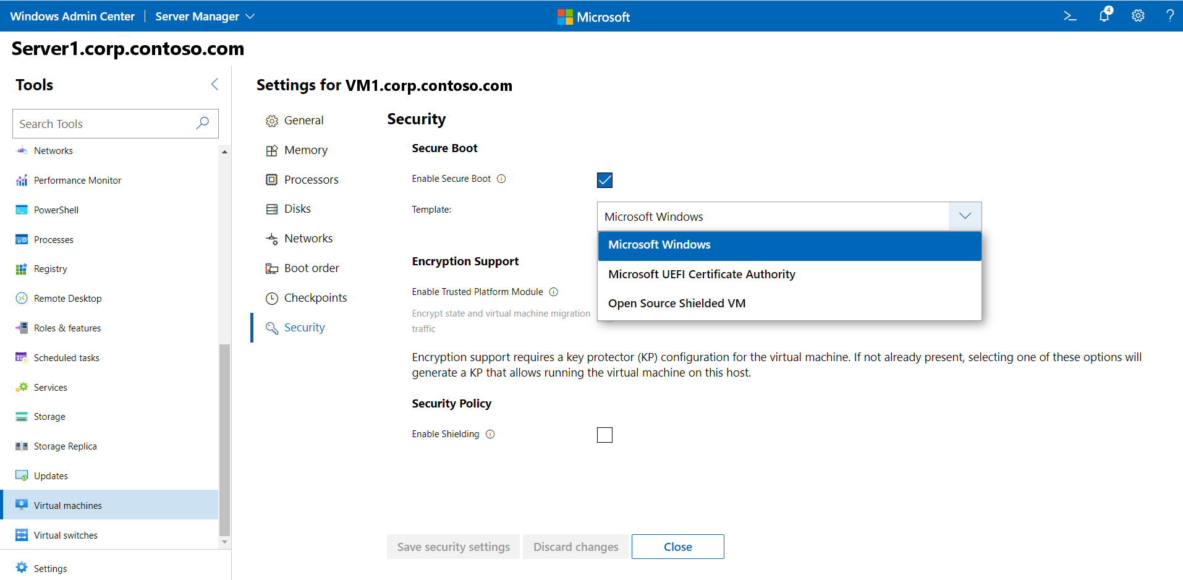Click the search magnifier in Search Tools

(202, 123)
